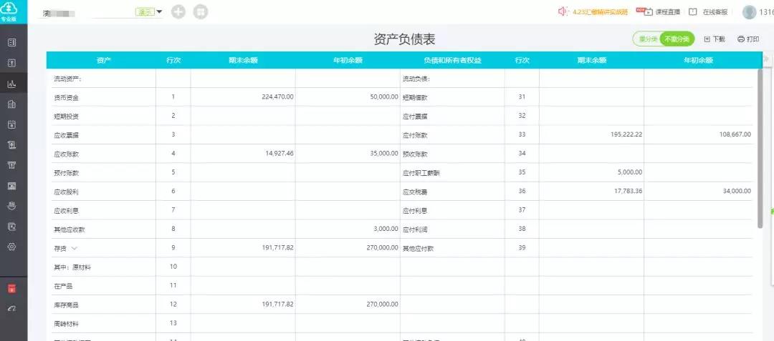Click the 应付票据 row label
The width and height of the screenshot is (774, 341).
[415, 117]
